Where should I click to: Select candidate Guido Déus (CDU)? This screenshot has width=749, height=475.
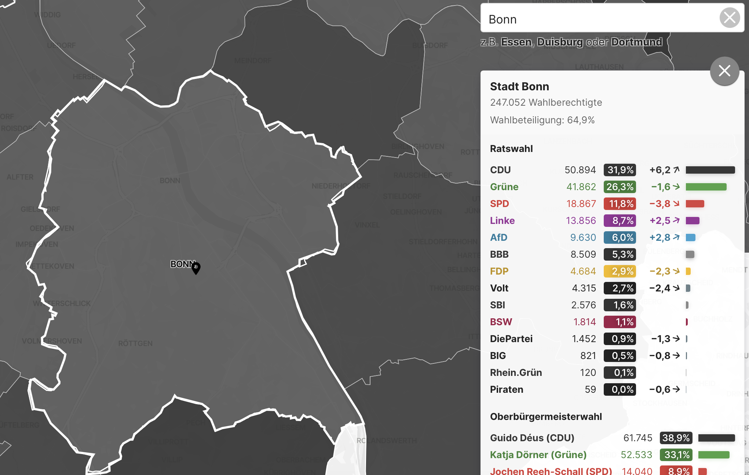[532, 438]
